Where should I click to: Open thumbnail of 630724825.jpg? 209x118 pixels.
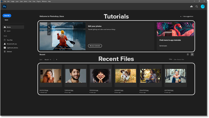point(175,76)
